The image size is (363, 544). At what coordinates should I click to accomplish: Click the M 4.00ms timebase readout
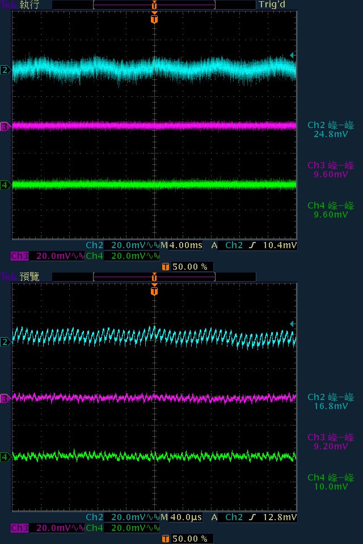[x=181, y=245]
